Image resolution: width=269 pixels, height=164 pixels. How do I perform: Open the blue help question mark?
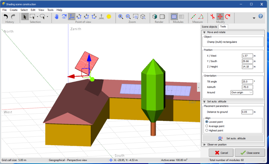[x=260, y=16]
